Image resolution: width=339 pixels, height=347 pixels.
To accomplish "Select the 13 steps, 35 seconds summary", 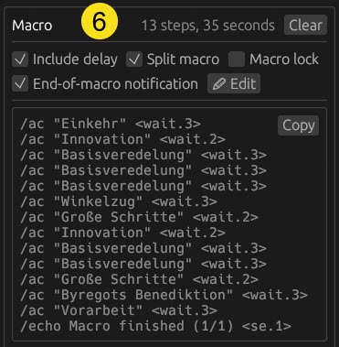I will click(x=208, y=26).
